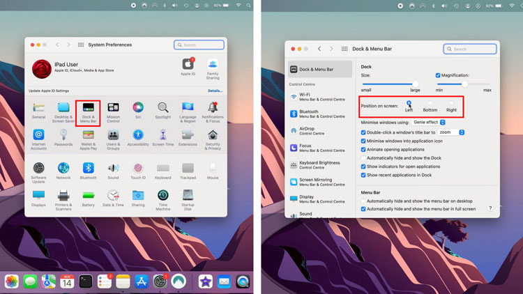
Task: Open Wallet & Apple Pay preferences
Action: click(88, 134)
